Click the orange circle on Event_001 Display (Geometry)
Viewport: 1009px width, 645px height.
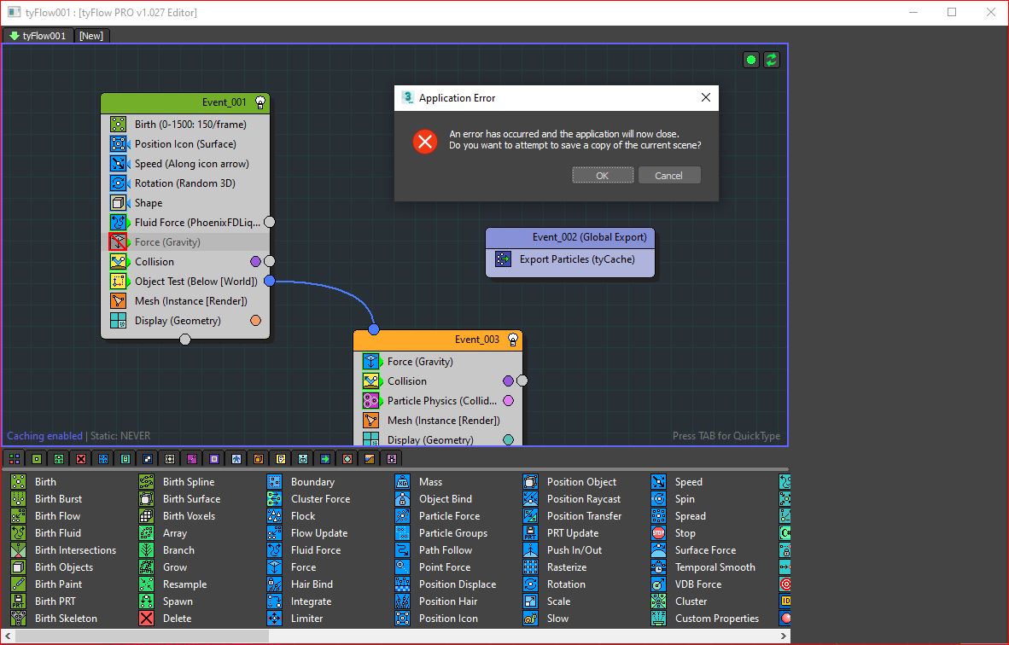(255, 320)
